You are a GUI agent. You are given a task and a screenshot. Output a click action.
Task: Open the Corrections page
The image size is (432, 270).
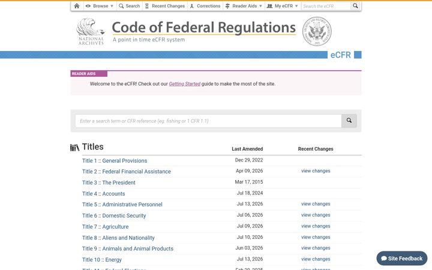point(205,6)
